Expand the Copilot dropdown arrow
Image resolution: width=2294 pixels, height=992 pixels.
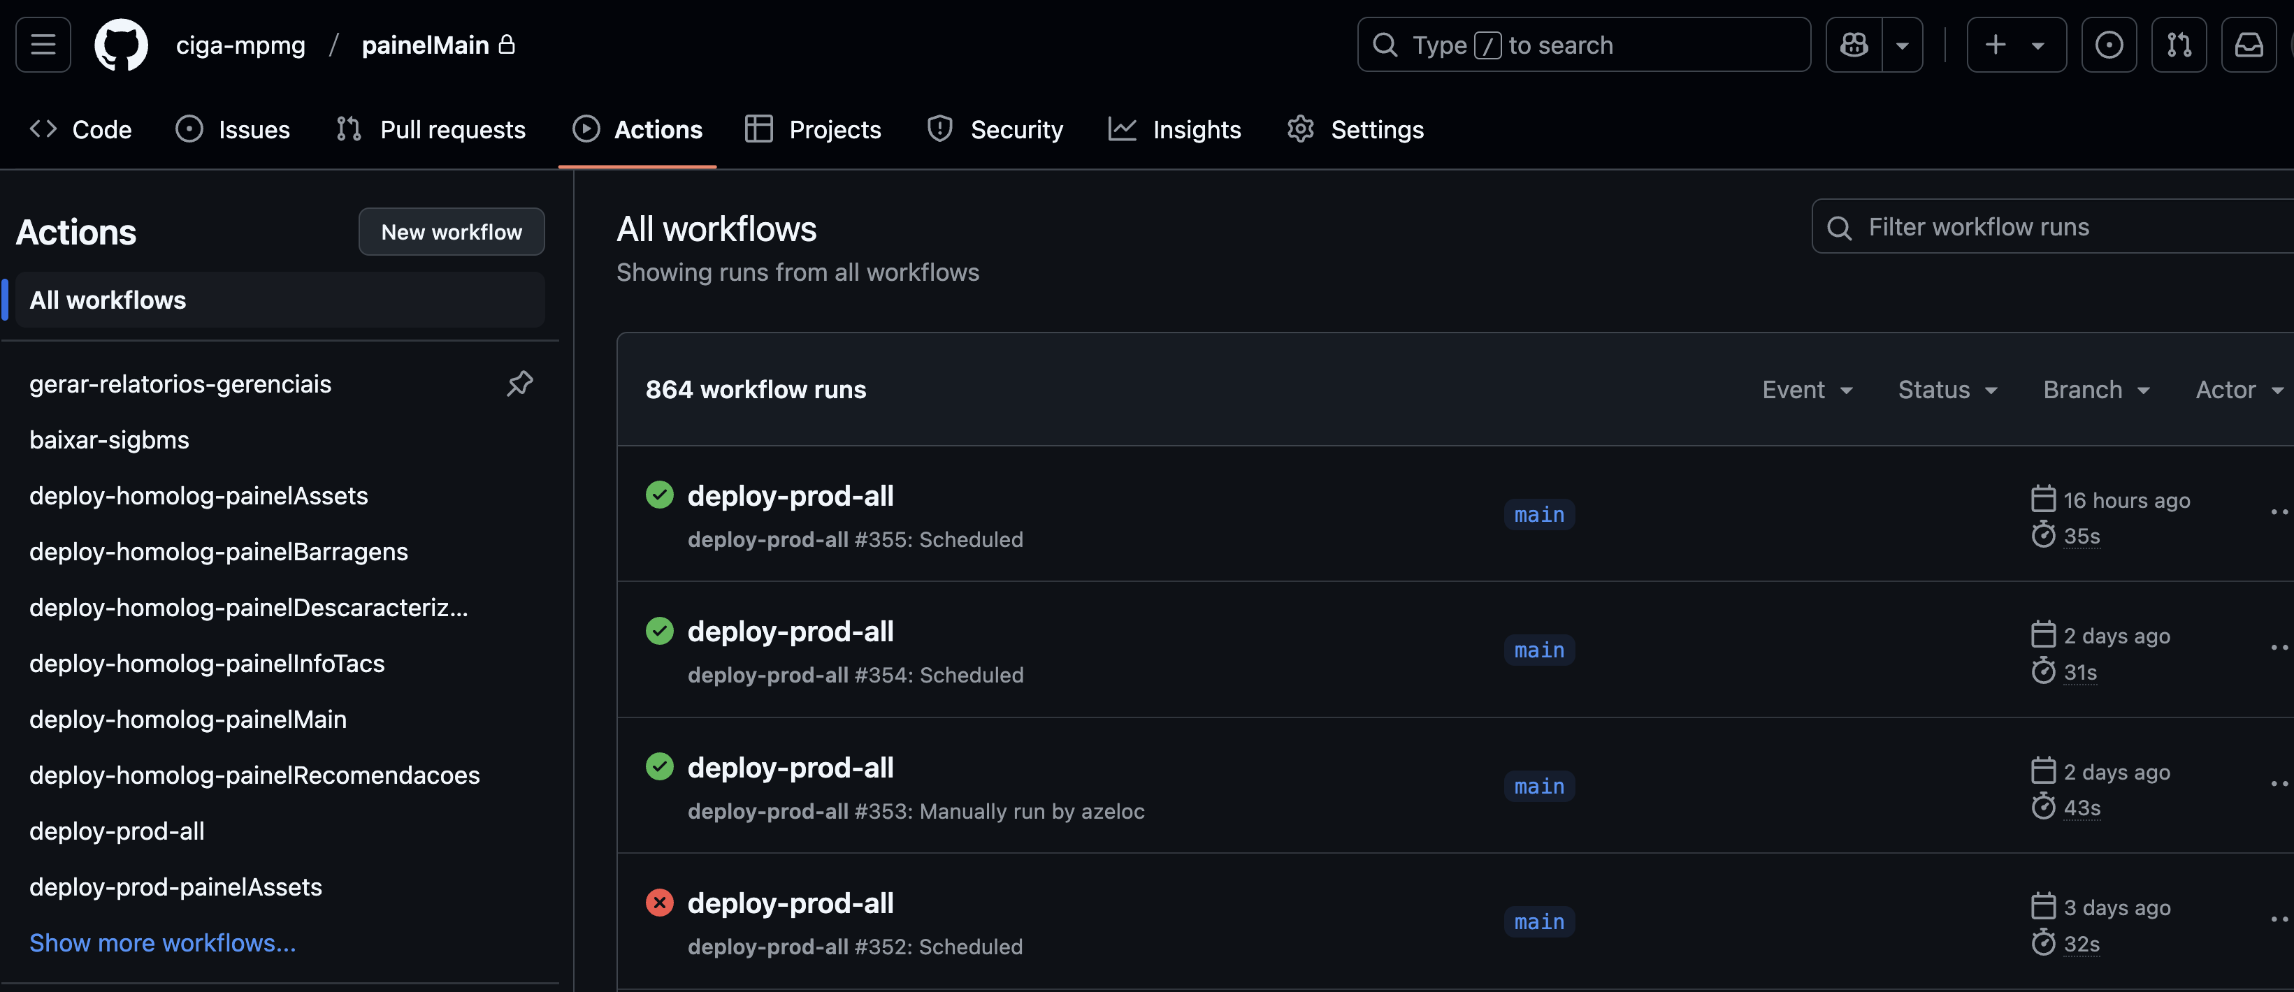click(x=1902, y=45)
